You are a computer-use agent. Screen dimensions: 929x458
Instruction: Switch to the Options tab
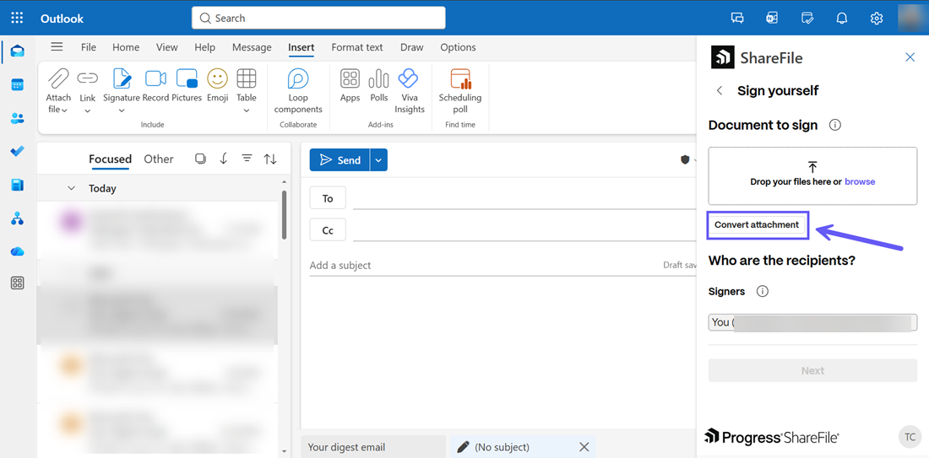tap(458, 47)
